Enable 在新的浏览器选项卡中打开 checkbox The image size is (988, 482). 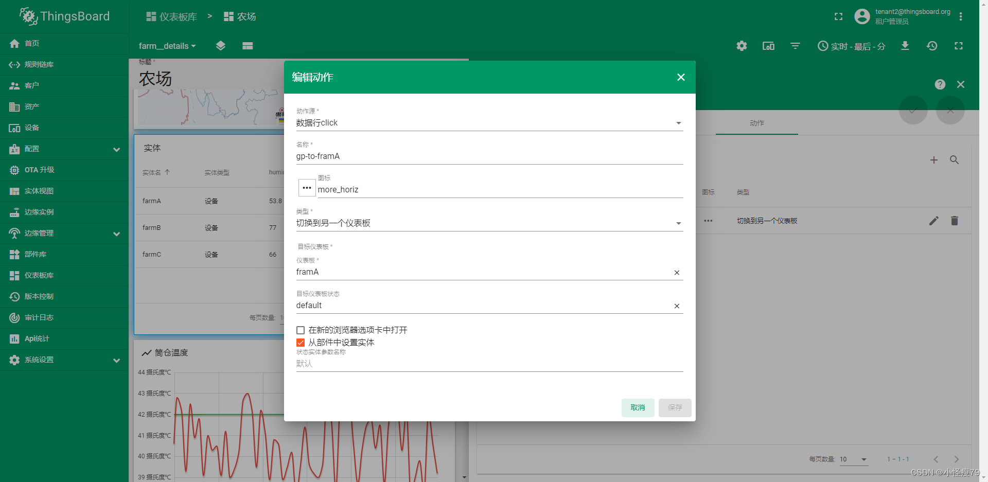click(301, 330)
